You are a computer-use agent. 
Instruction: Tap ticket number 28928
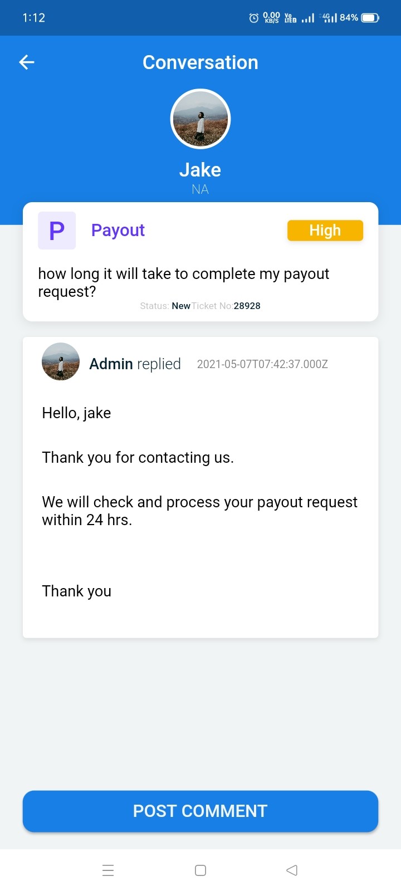pos(247,306)
